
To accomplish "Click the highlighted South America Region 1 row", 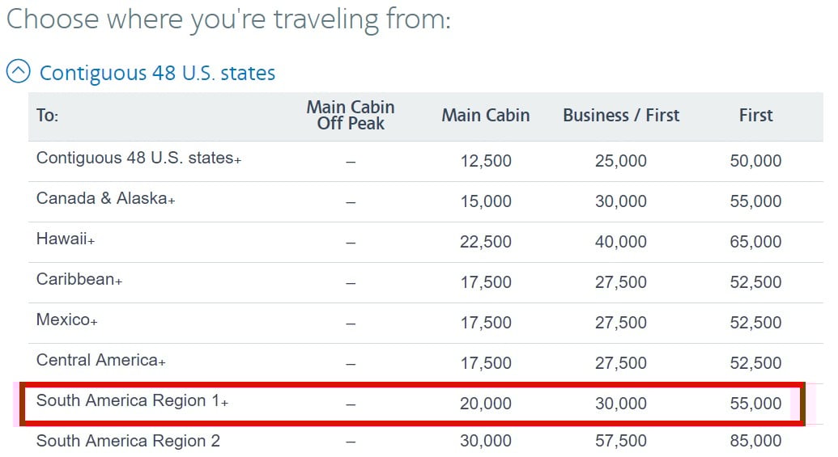I will point(412,404).
